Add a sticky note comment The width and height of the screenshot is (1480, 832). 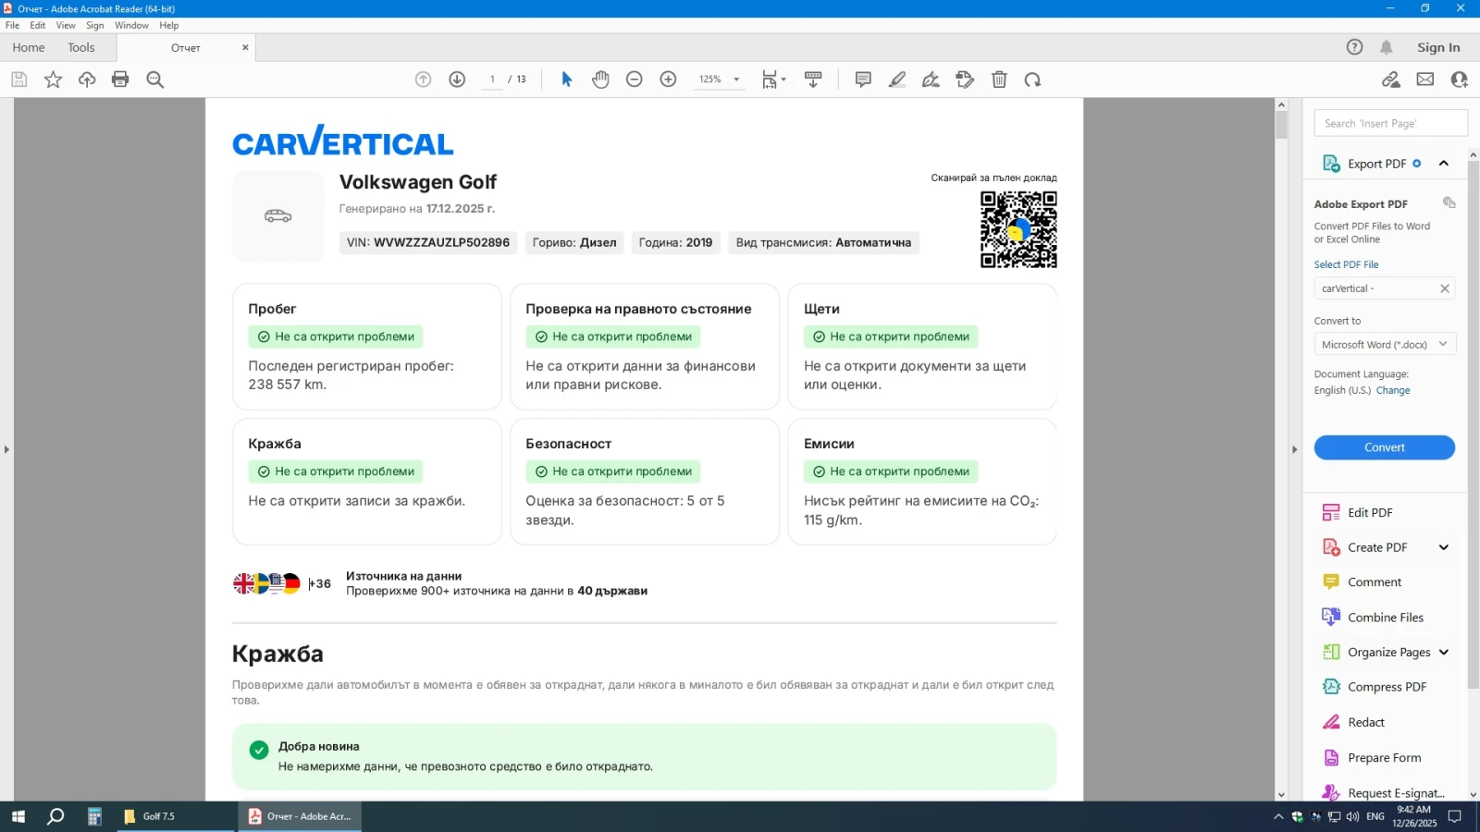pos(863,80)
